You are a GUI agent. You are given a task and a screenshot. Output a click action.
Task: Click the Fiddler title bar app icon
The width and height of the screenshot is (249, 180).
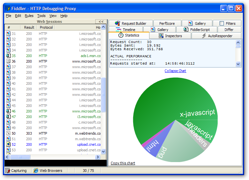coord(8,8)
